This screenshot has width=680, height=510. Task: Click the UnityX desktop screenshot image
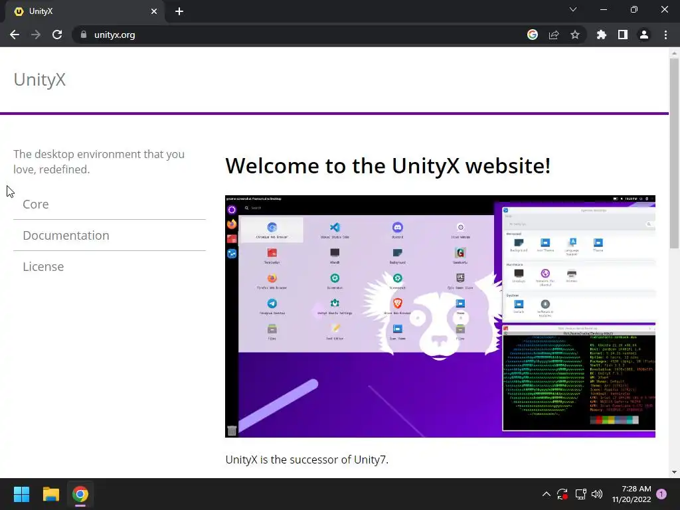click(x=440, y=316)
